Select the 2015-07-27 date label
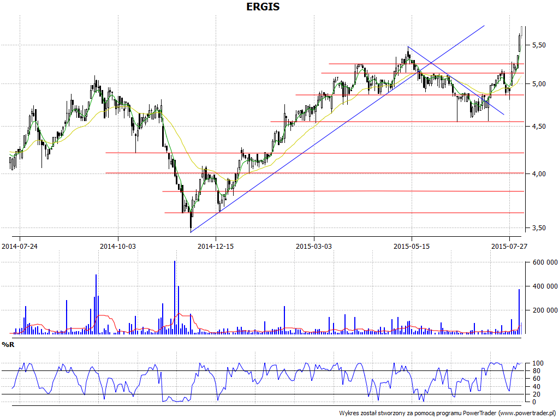 tap(509, 246)
